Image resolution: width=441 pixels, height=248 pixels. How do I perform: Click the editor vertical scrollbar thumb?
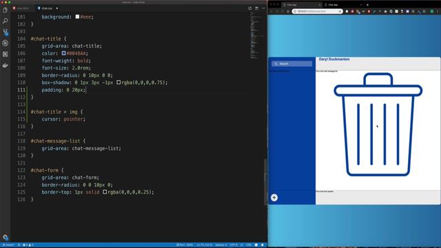(265, 182)
